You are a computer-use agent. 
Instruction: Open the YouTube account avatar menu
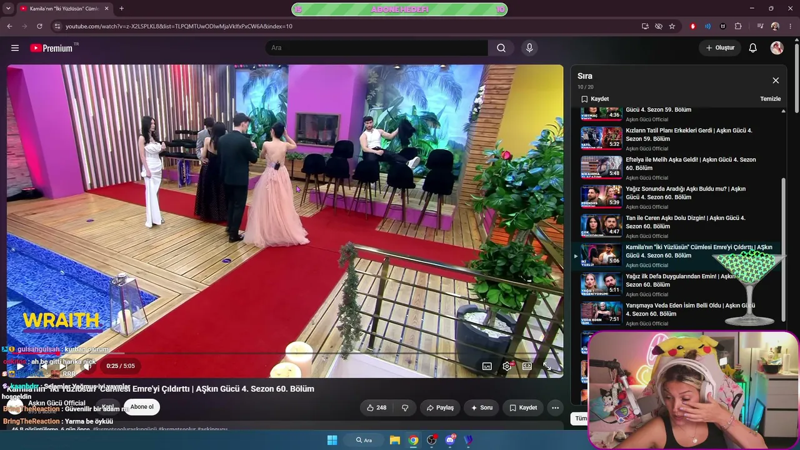coord(777,48)
